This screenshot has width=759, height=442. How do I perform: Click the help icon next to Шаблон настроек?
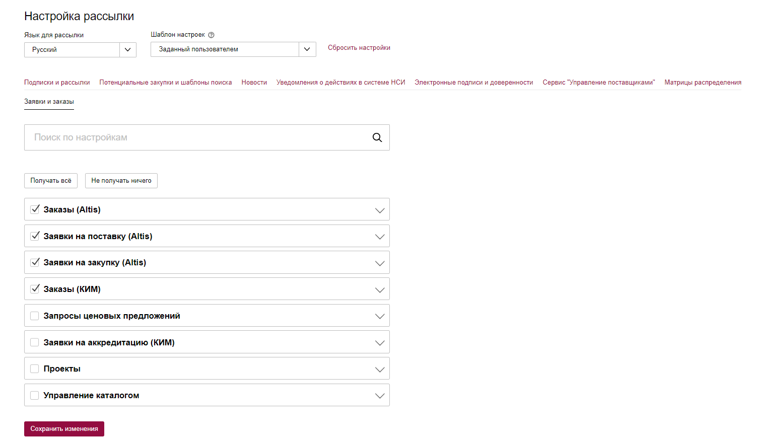[212, 35]
